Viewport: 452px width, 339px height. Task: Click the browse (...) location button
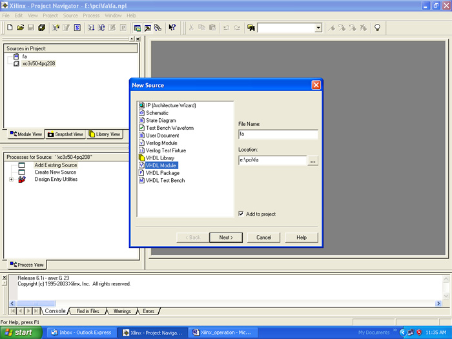click(x=313, y=160)
